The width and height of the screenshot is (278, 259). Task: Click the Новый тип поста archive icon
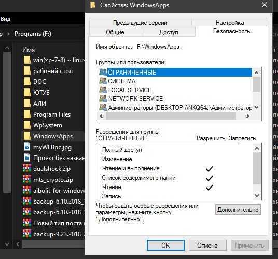pyautogui.click(x=27, y=223)
